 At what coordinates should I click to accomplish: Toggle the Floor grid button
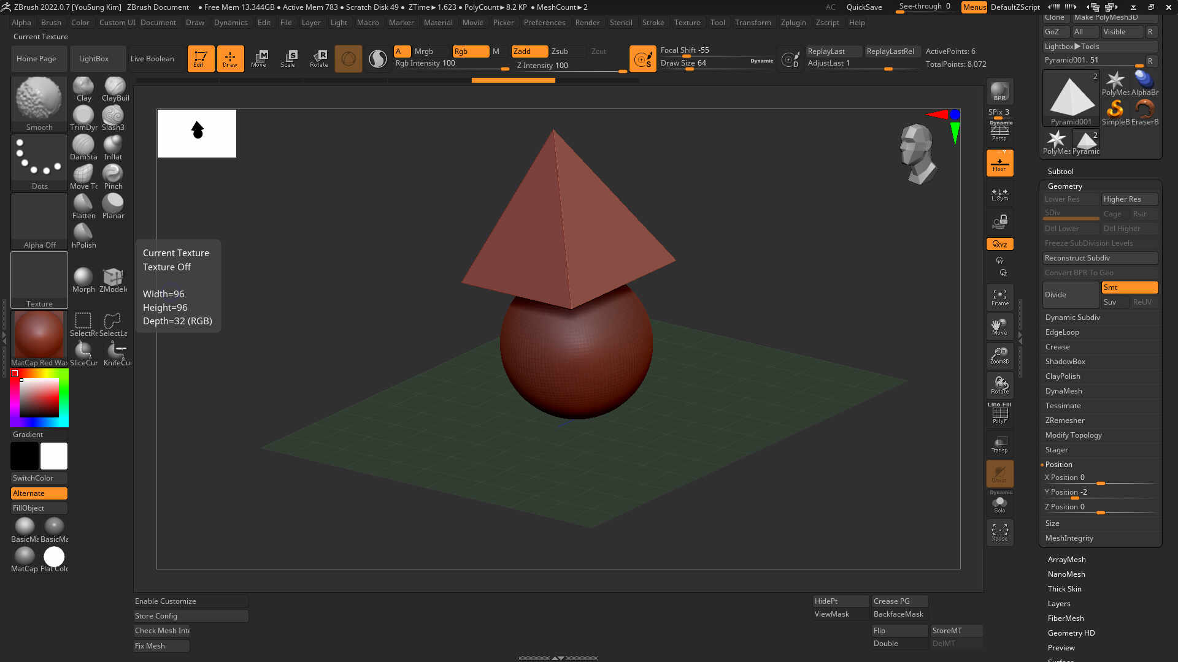pos(999,164)
